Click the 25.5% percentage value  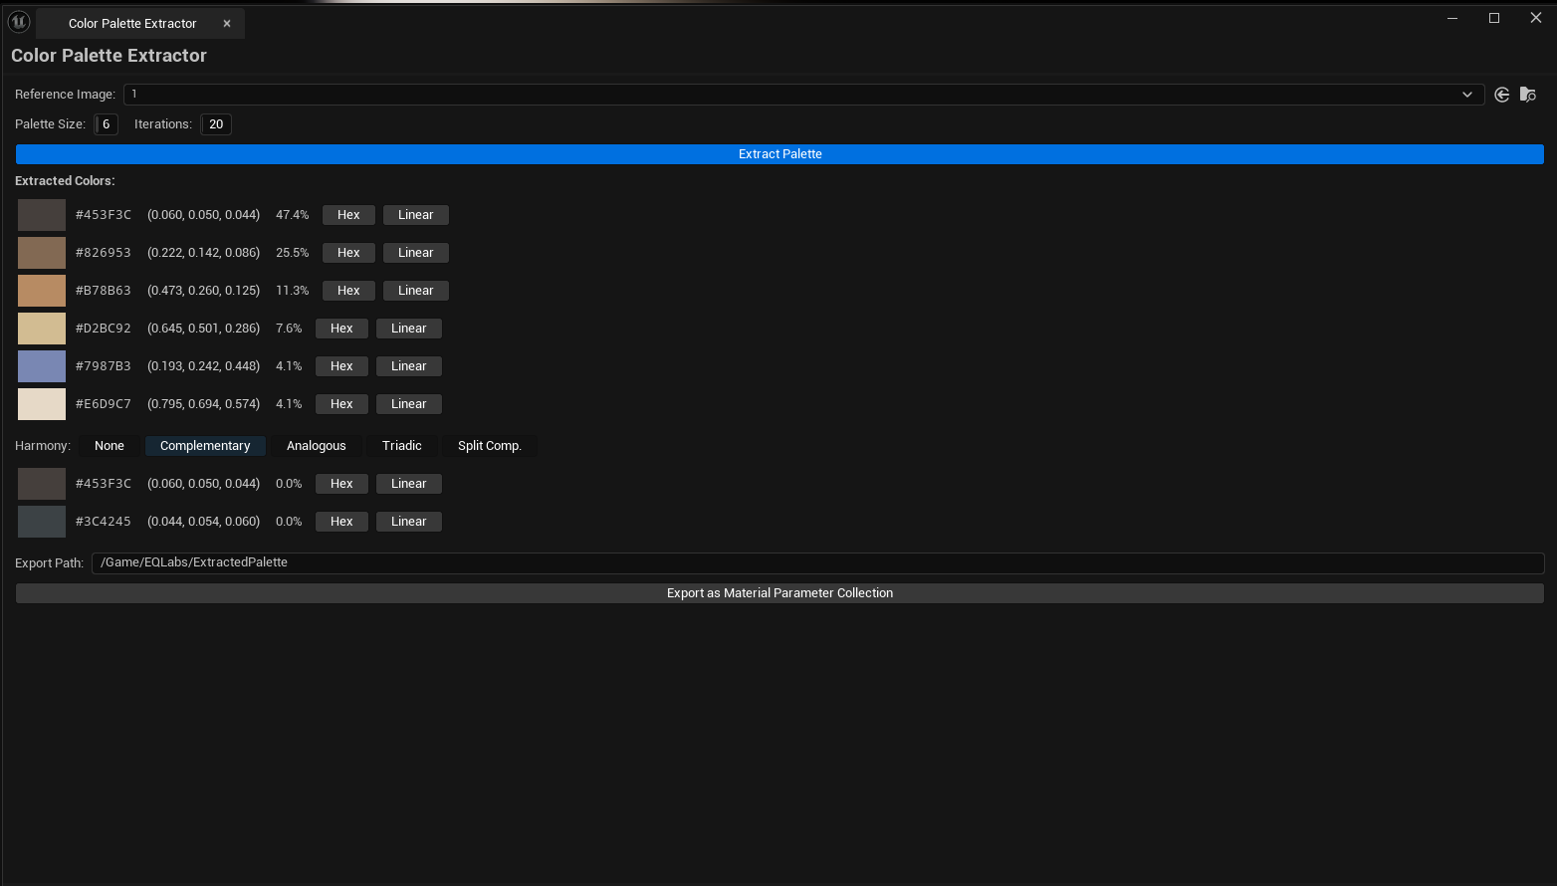click(x=293, y=253)
